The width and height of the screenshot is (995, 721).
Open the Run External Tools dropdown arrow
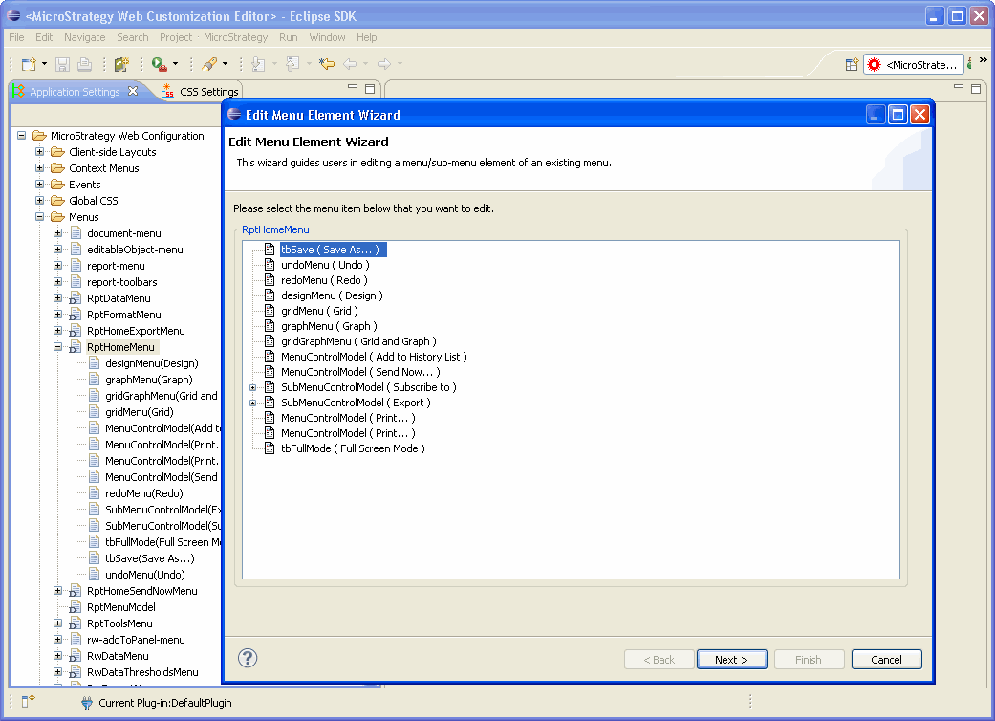point(175,64)
